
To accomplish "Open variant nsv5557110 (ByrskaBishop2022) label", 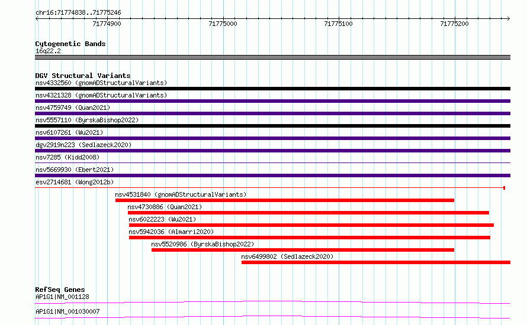I will pos(87,120).
